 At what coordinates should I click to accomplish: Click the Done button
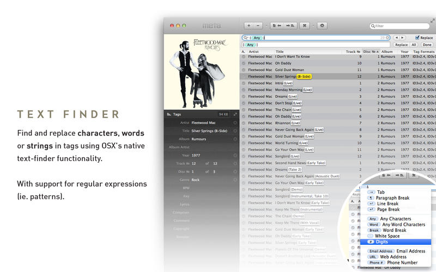427,45
